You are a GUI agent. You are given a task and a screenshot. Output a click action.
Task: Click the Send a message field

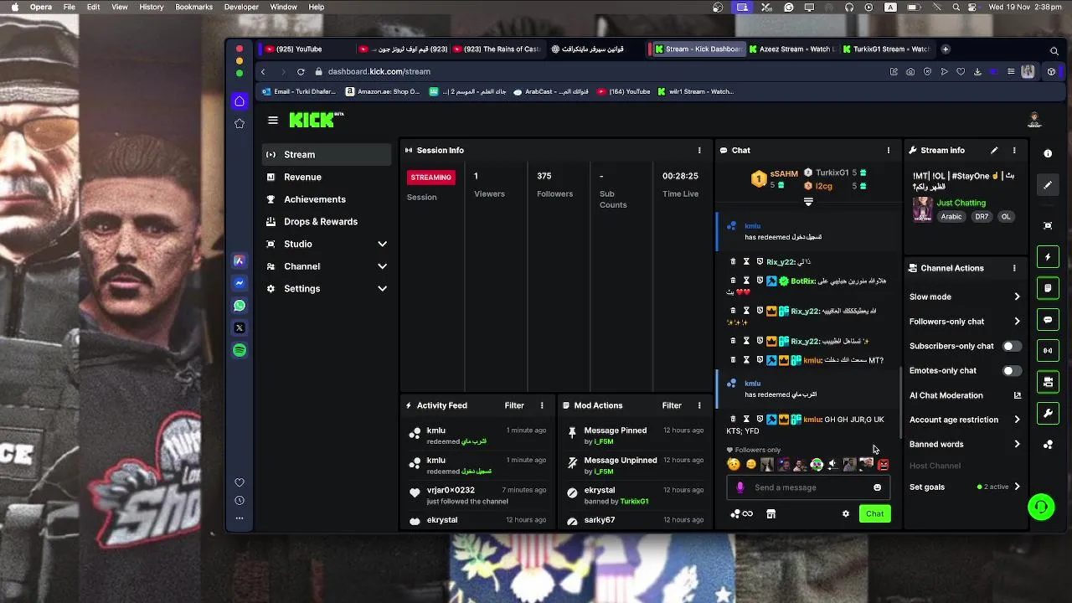click(x=807, y=487)
